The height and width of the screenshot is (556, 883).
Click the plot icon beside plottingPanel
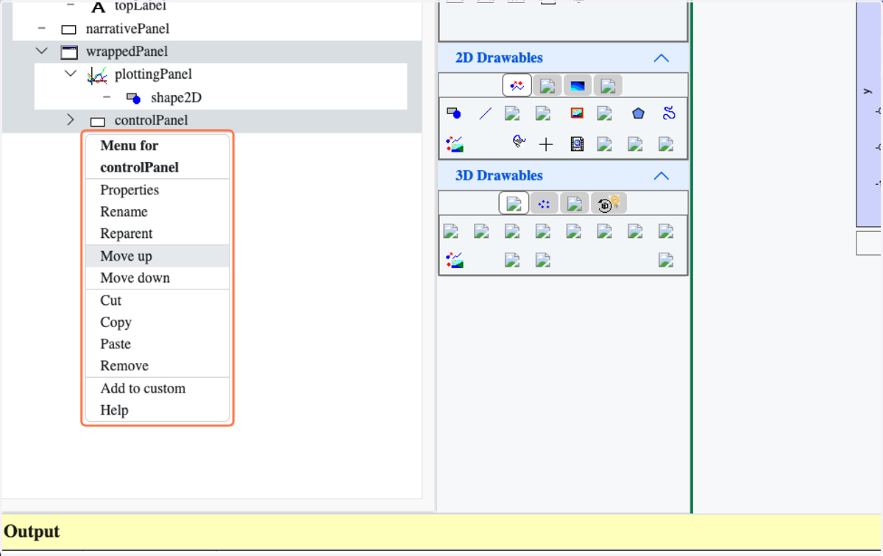coord(96,74)
